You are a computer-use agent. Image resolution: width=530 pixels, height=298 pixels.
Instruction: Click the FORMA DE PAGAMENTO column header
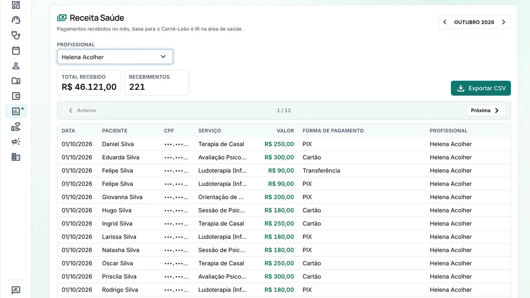click(x=333, y=131)
